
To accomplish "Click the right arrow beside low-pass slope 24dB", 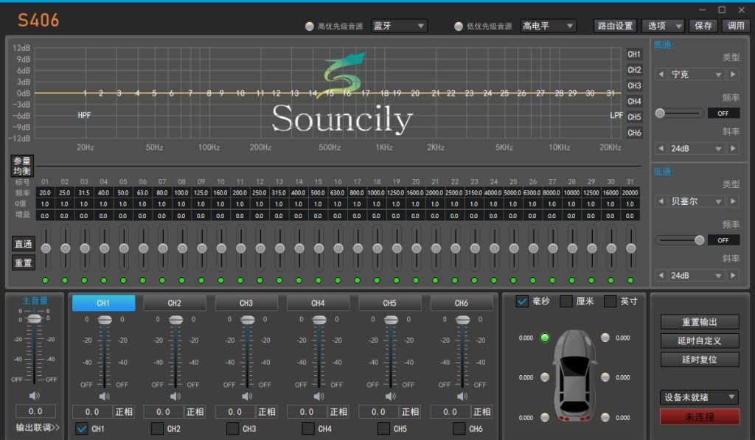I will [734, 276].
